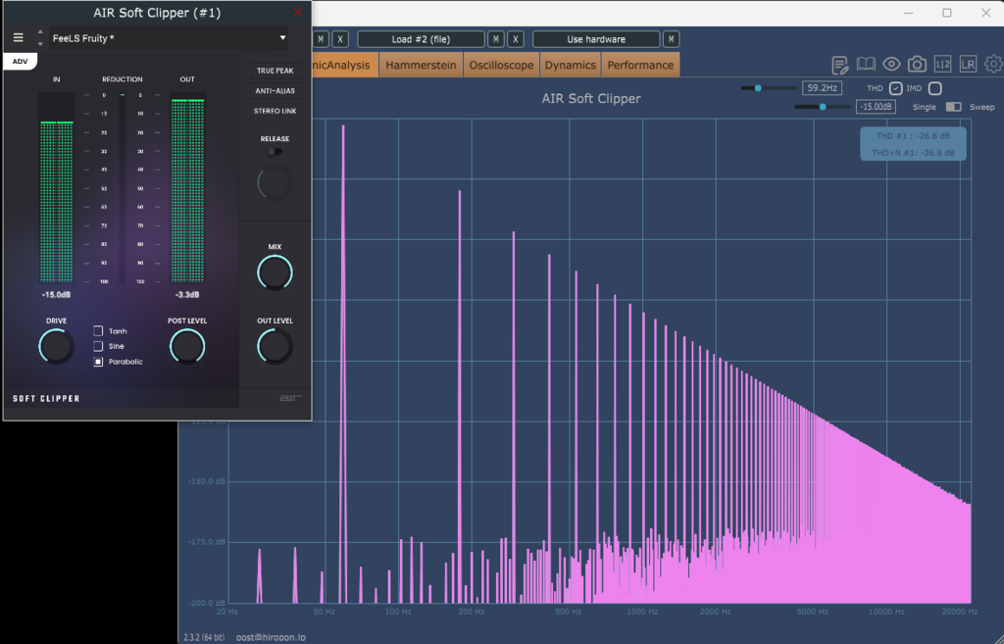
Task: Switch to the Performance tab
Action: (x=640, y=65)
